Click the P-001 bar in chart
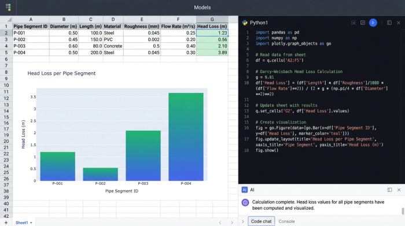405x226 pixels. (58, 166)
